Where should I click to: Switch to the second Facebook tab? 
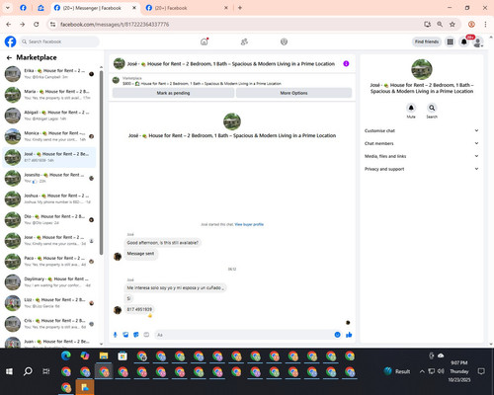[x=187, y=8]
